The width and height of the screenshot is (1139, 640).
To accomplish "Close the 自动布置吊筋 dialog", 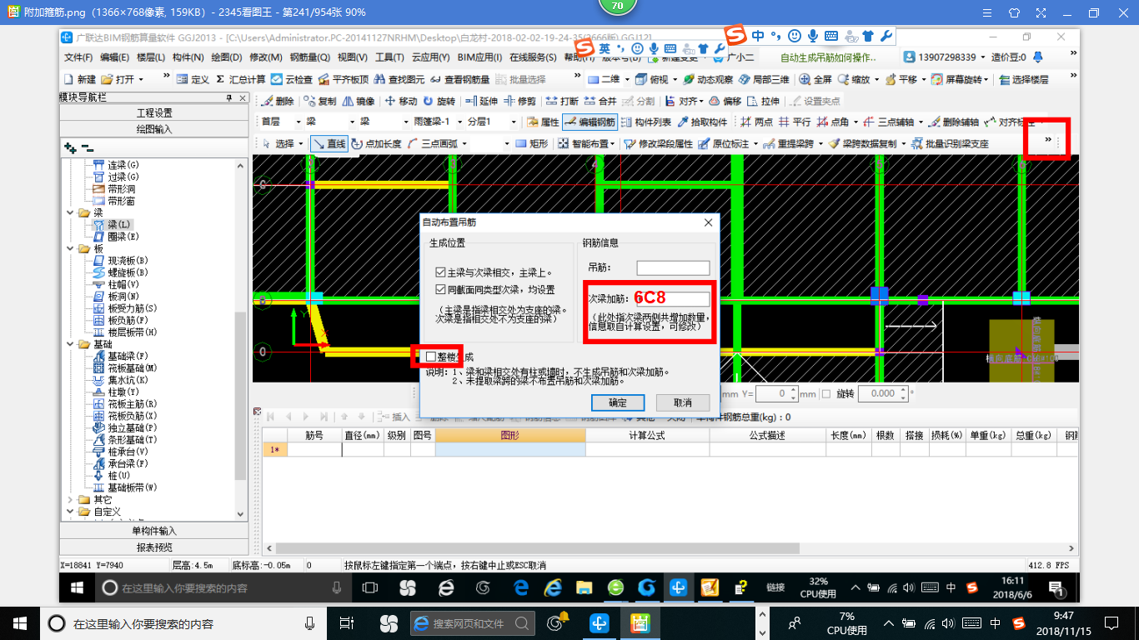I will coord(709,222).
